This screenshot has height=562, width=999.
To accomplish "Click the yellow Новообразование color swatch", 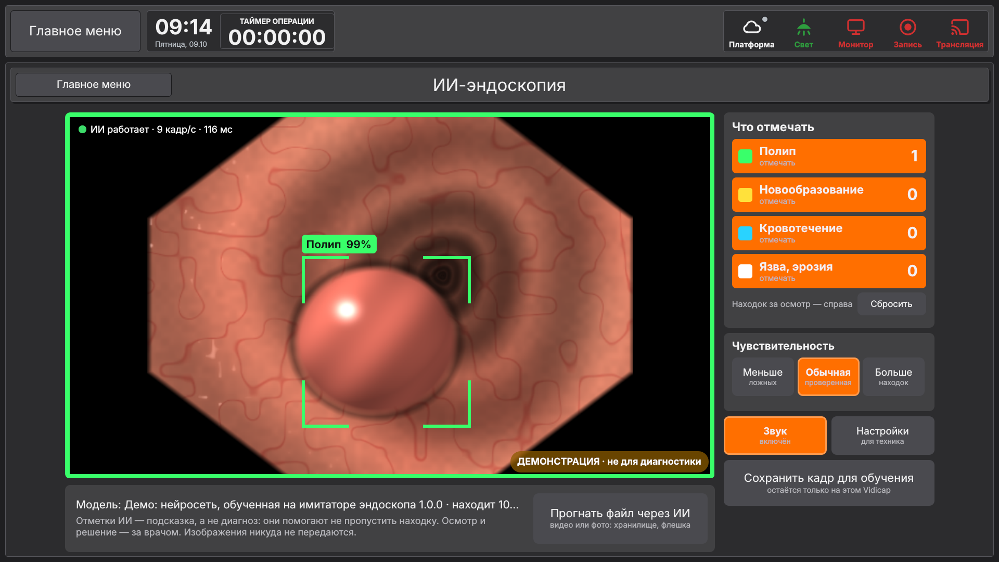I will 745,195.
